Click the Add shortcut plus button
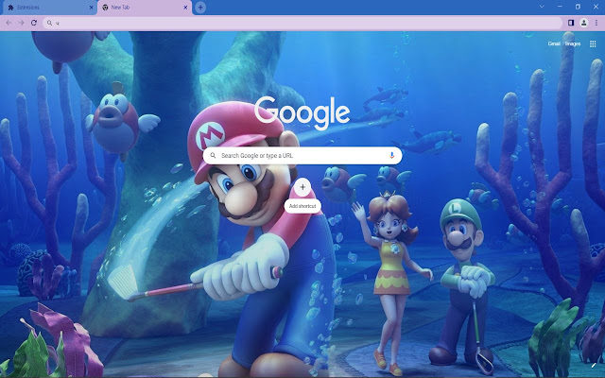605x378 pixels. point(303,187)
